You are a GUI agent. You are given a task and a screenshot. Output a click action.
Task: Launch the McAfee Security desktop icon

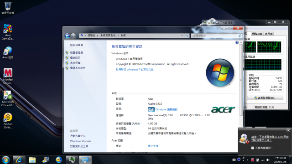coord(8,76)
